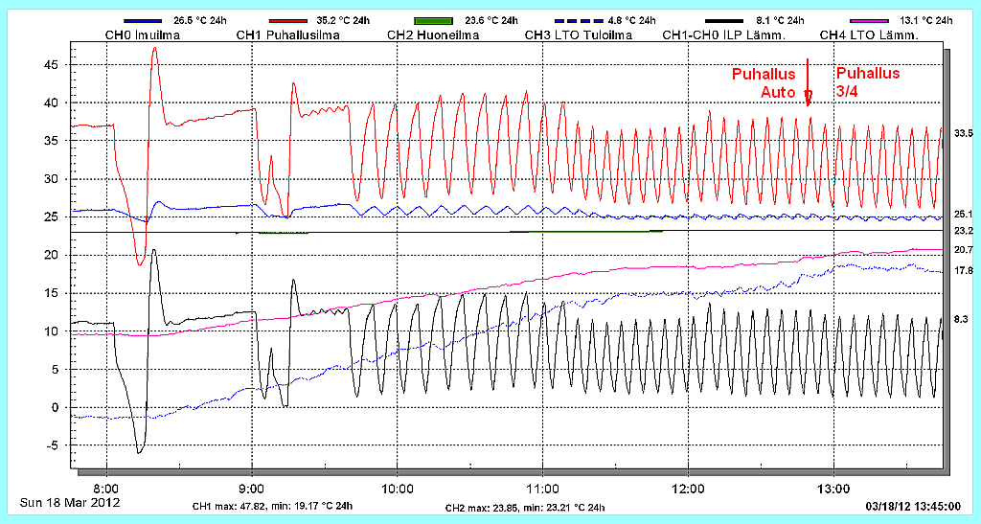Screen dimensions: 981x524
Task: Click the -5 y-axis tick label
Action: [x=53, y=445]
